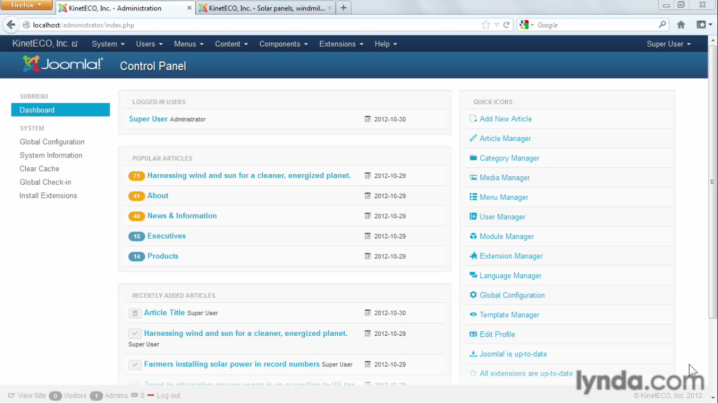Image resolution: width=718 pixels, height=403 pixels.
Task: Open the search engine selector dropdown
Action: (x=526, y=25)
